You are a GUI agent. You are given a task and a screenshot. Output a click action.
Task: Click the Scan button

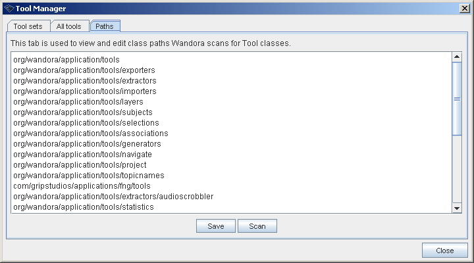tap(257, 226)
